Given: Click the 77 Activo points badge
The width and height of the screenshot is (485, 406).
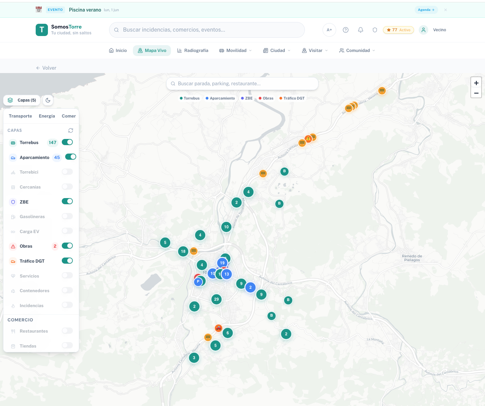Looking at the screenshot, I should coord(398,30).
